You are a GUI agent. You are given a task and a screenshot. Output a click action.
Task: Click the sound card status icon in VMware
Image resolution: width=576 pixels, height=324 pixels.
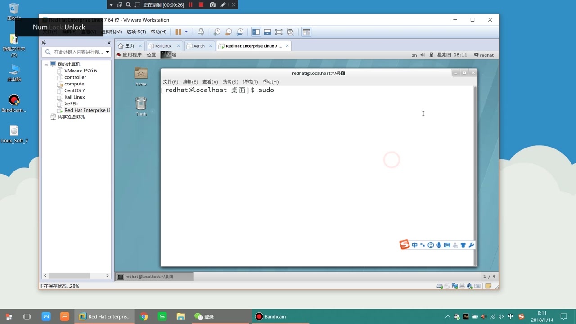point(469,286)
